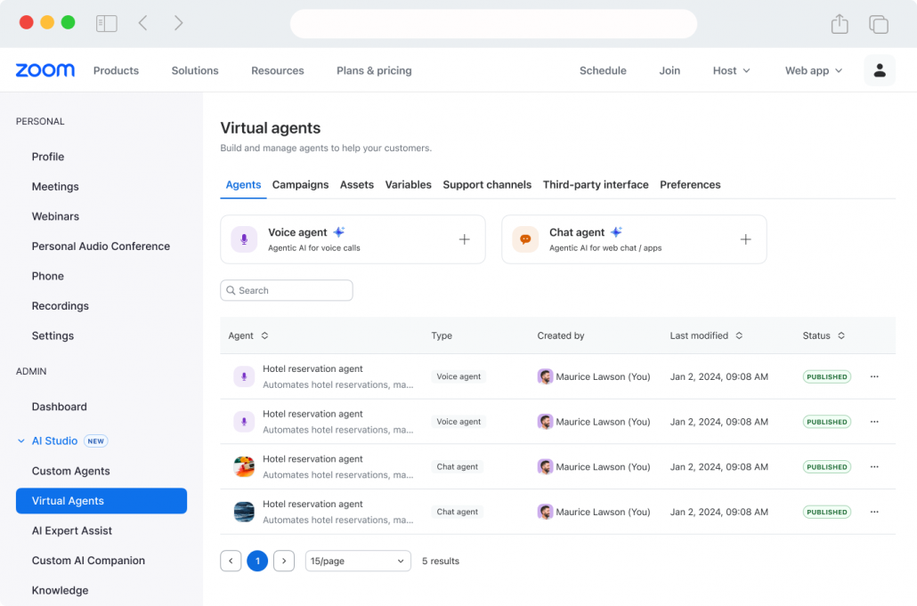The width and height of the screenshot is (917, 606).
Task: Expand the Host dropdown menu
Action: 731,70
